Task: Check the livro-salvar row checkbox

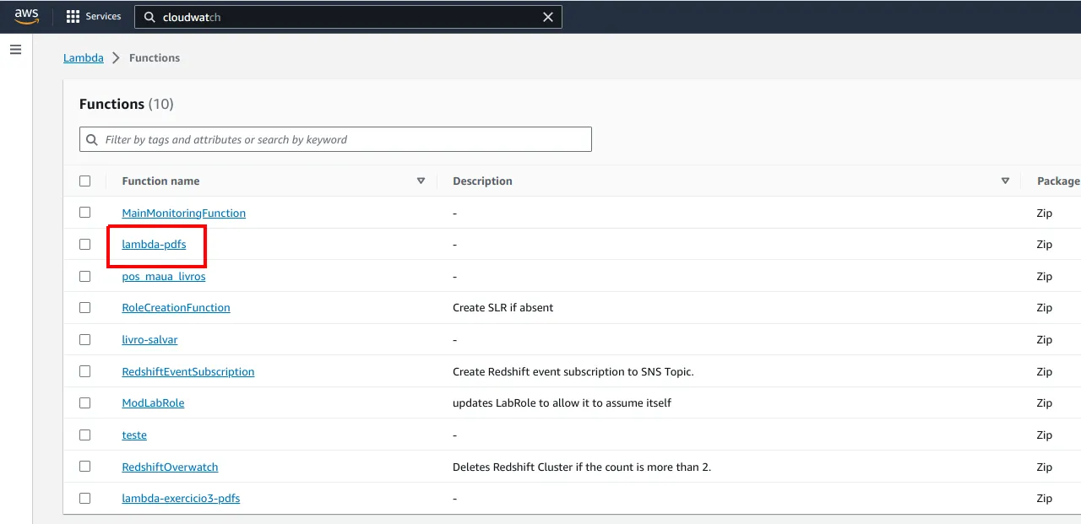Action: [84, 339]
